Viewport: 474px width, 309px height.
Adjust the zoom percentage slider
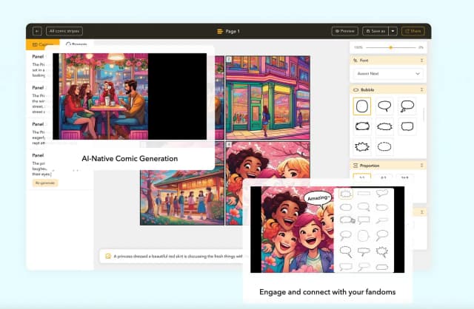[x=390, y=47]
